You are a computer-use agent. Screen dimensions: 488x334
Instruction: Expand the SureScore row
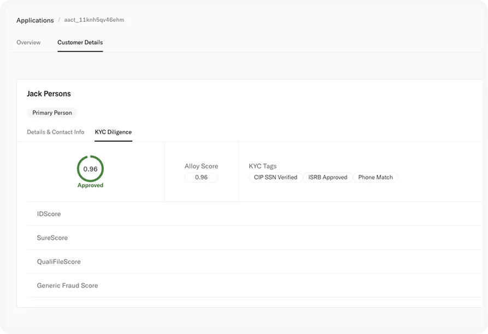click(255, 238)
